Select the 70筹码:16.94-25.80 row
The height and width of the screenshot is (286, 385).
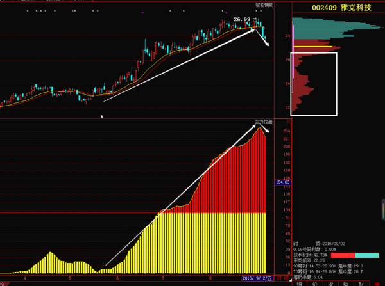(328, 271)
